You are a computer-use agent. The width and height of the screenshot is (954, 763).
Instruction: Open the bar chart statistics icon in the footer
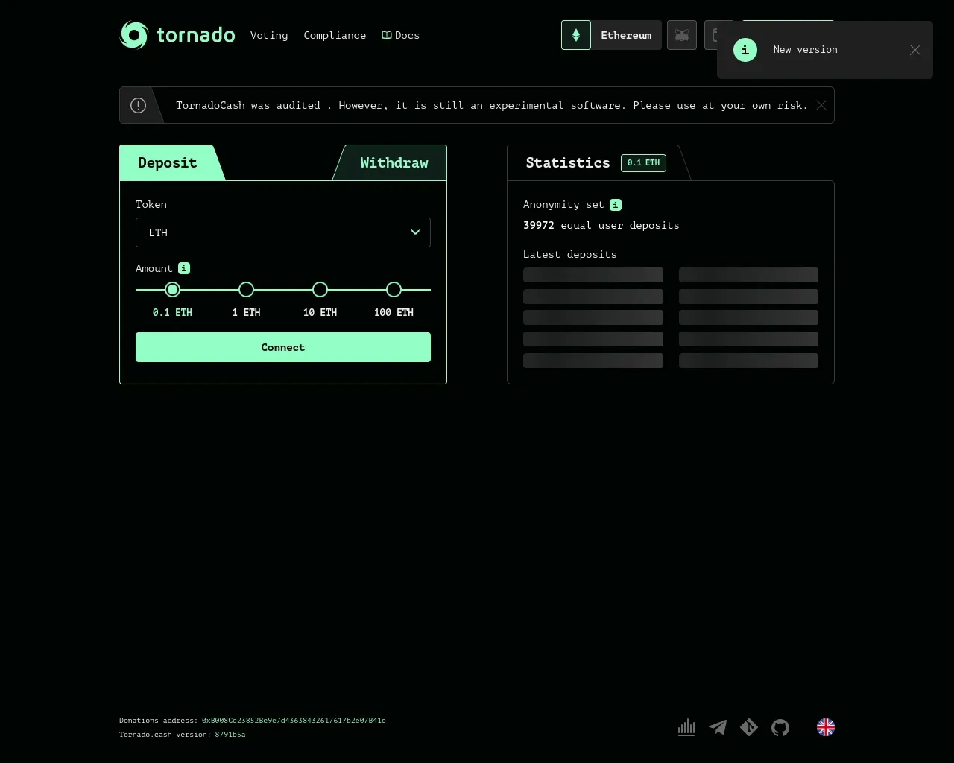click(686, 727)
